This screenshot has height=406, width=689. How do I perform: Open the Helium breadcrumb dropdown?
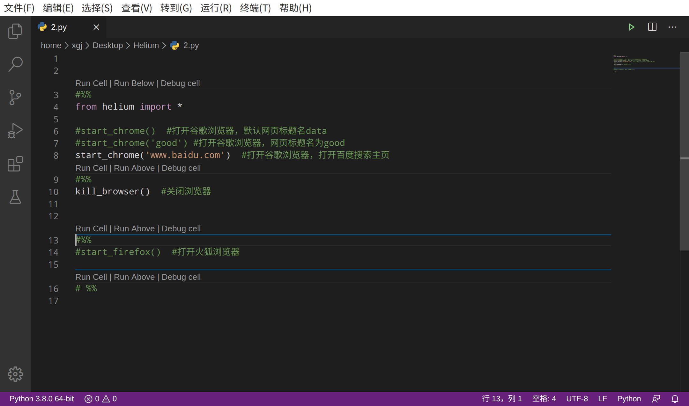click(146, 45)
